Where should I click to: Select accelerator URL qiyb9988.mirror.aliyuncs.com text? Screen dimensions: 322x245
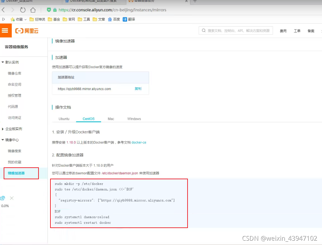(x=84, y=89)
